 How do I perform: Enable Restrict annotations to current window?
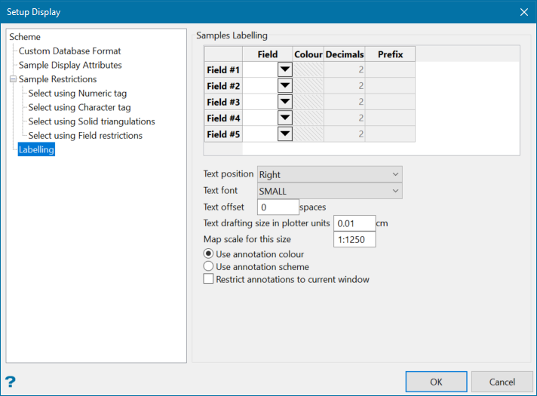click(x=209, y=279)
